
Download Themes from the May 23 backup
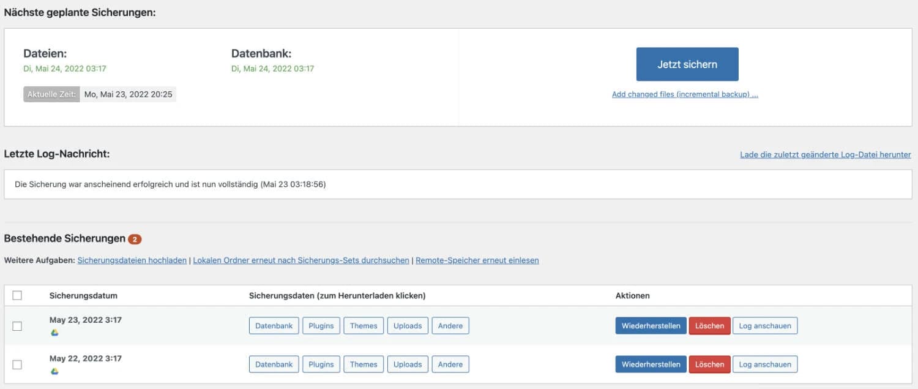pyautogui.click(x=363, y=325)
